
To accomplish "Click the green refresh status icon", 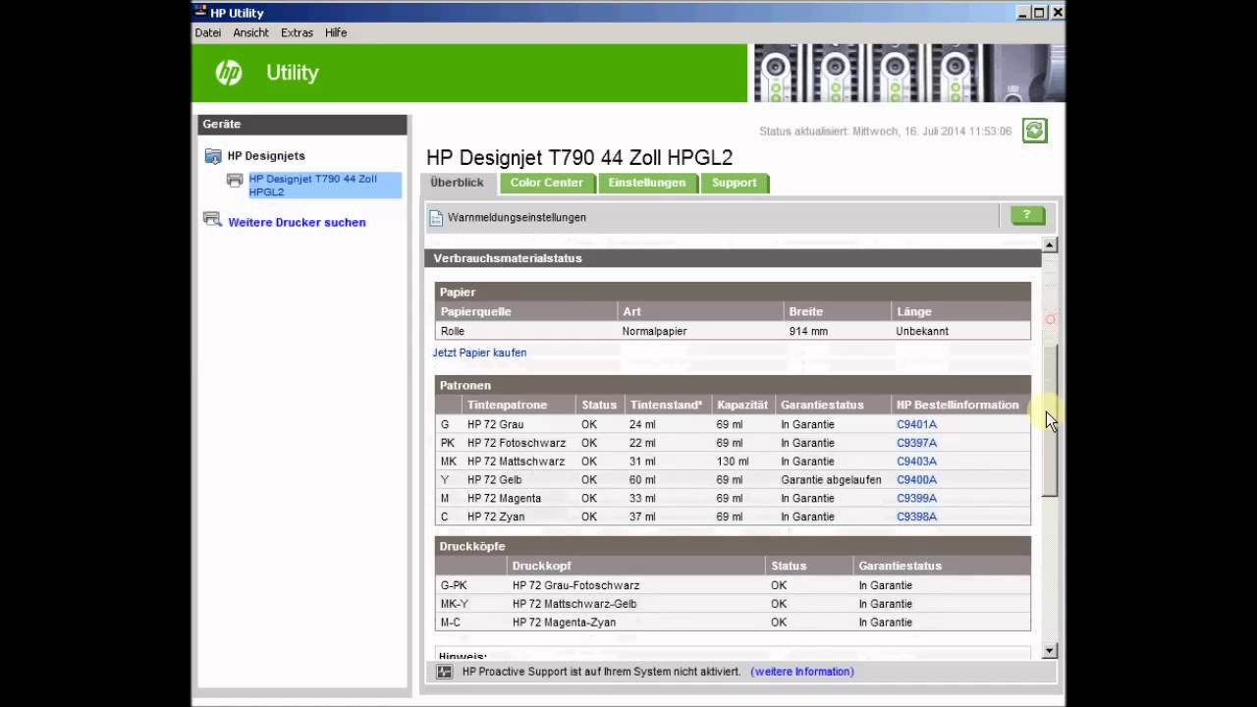I will (x=1034, y=131).
